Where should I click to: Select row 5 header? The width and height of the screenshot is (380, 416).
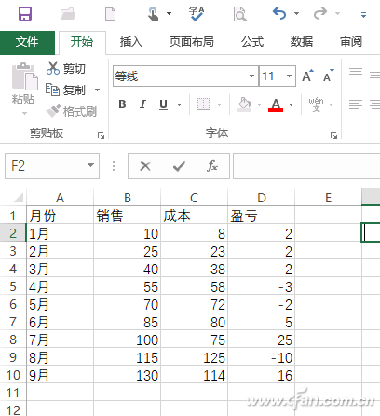pos(13,286)
